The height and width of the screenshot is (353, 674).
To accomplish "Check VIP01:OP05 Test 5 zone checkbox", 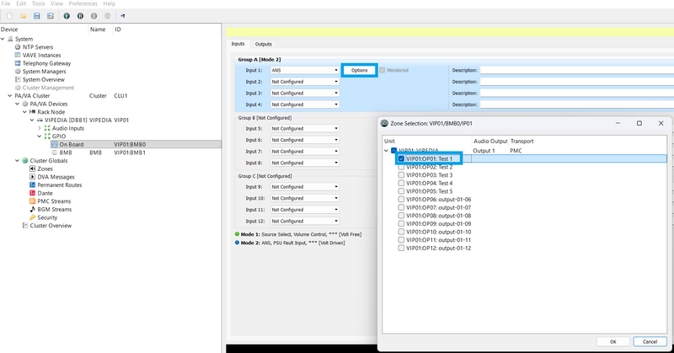I will pyautogui.click(x=401, y=191).
